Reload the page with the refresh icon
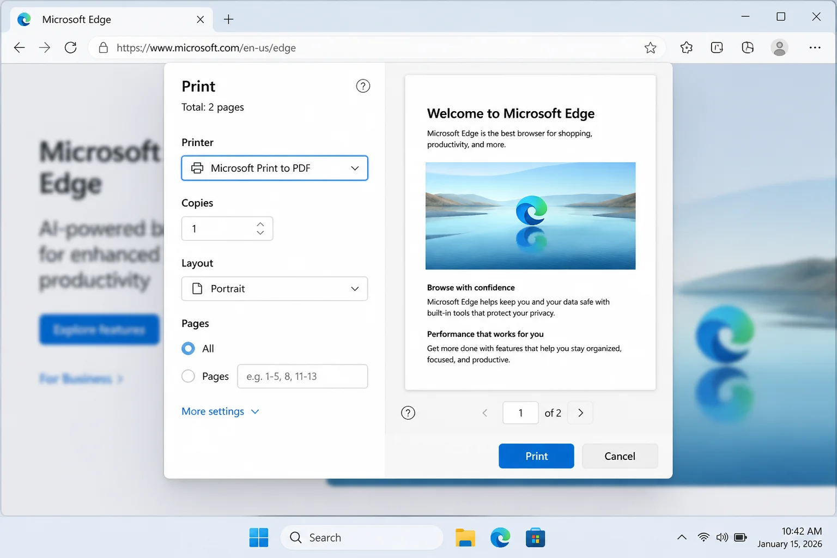837x558 pixels. pyautogui.click(x=70, y=47)
